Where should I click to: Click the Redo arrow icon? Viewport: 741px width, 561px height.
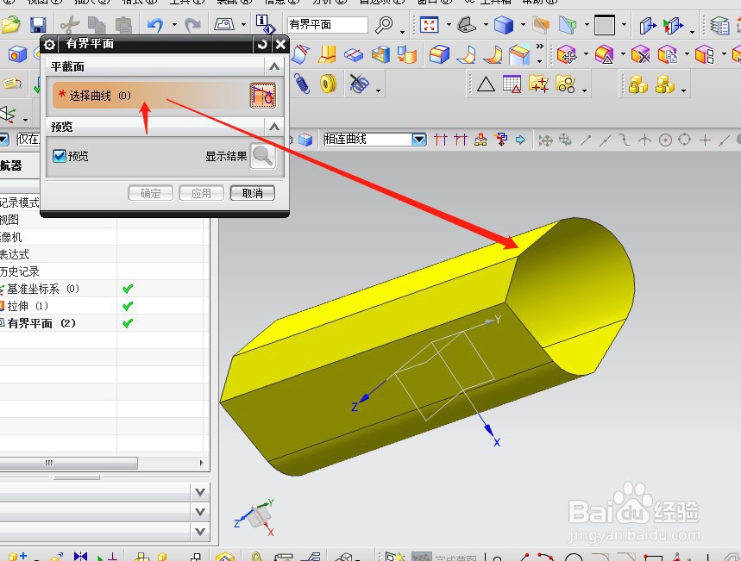[192, 24]
